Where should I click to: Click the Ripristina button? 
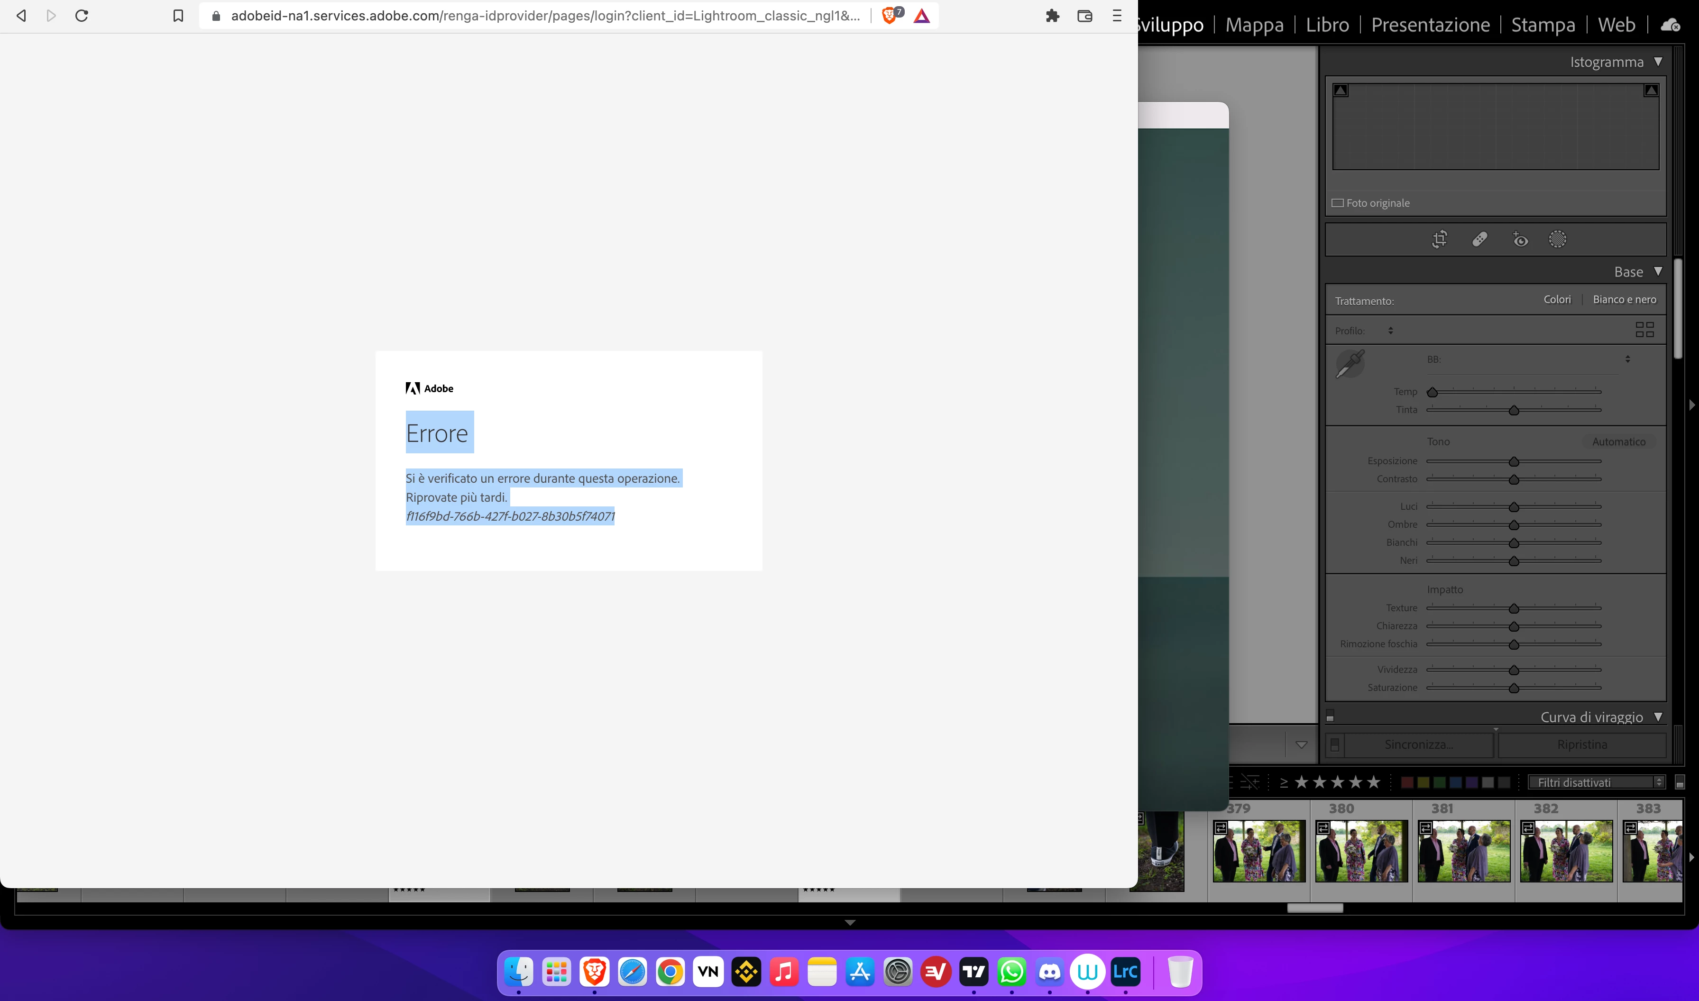click(1582, 744)
